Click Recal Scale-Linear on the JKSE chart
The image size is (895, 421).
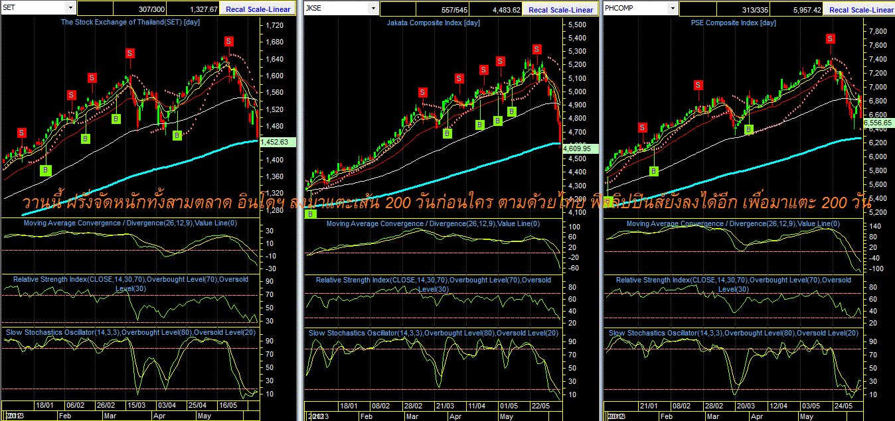(x=560, y=10)
